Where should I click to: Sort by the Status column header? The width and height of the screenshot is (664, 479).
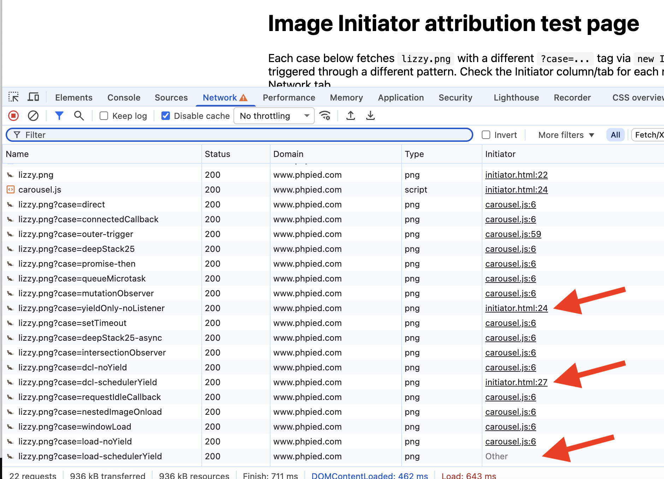click(x=236, y=154)
